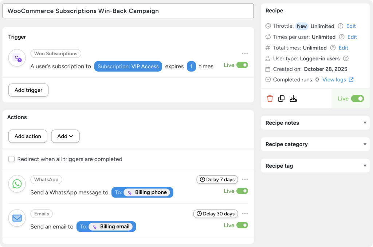Viewport: 373px width, 247px height.
Task: Click the export recipe download icon
Action: pos(293,98)
